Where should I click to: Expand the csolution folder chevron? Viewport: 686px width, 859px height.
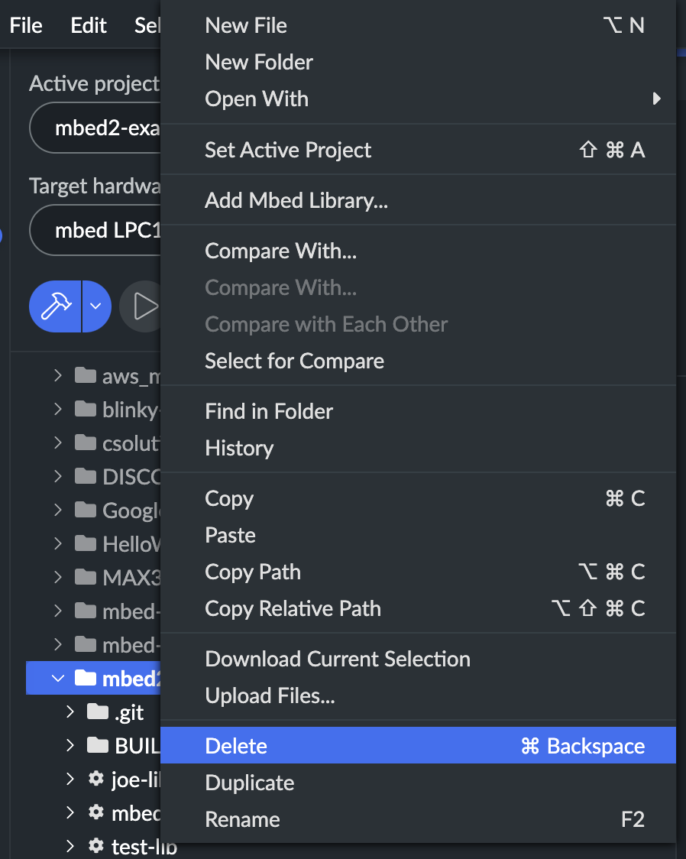(x=58, y=442)
